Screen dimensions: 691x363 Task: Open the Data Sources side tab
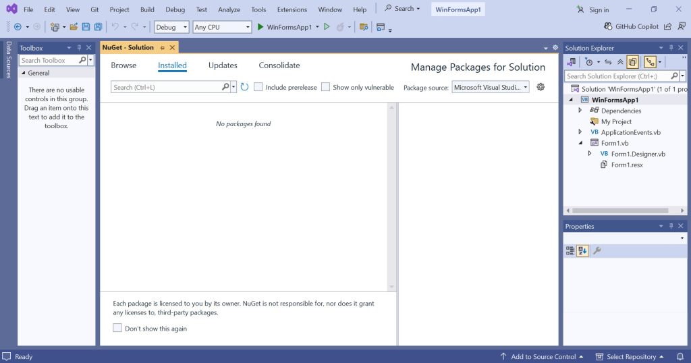click(x=8, y=59)
